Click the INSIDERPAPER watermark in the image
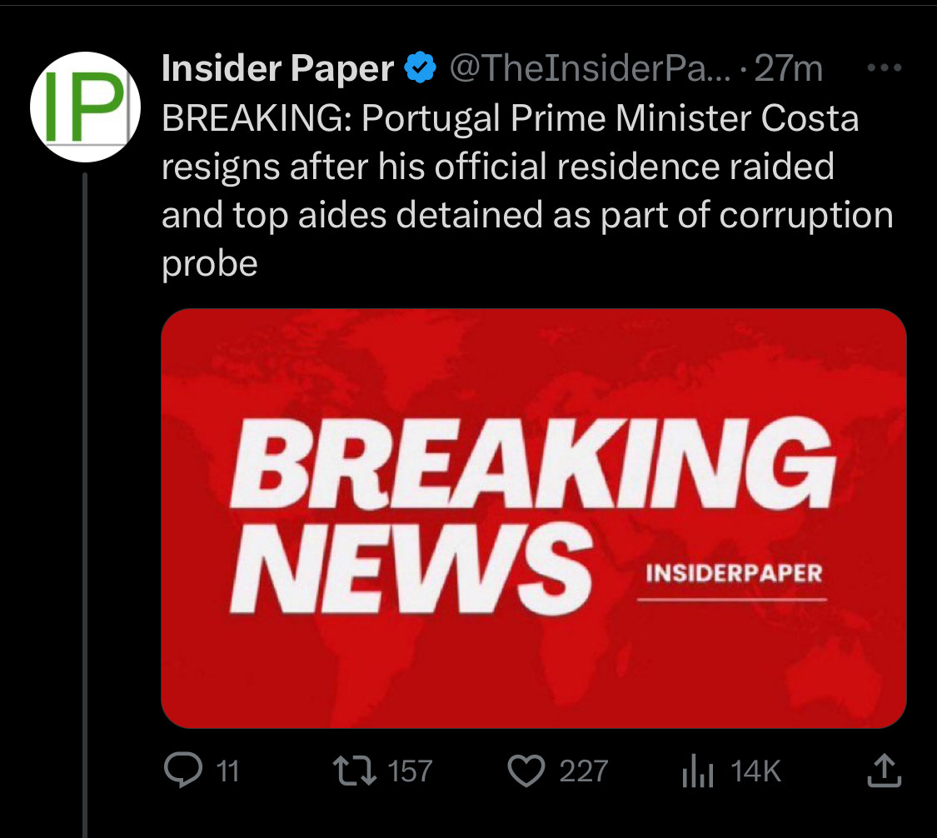The height and width of the screenshot is (838, 937). coord(734,574)
